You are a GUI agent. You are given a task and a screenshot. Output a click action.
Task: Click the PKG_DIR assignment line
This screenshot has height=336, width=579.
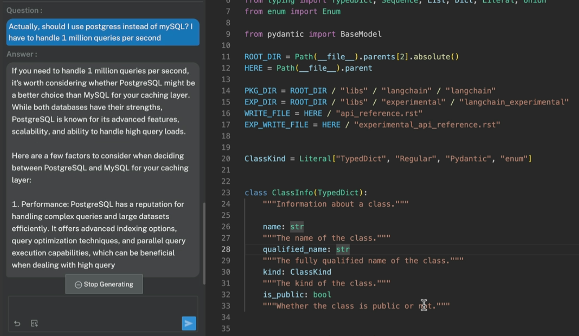(x=370, y=91)
